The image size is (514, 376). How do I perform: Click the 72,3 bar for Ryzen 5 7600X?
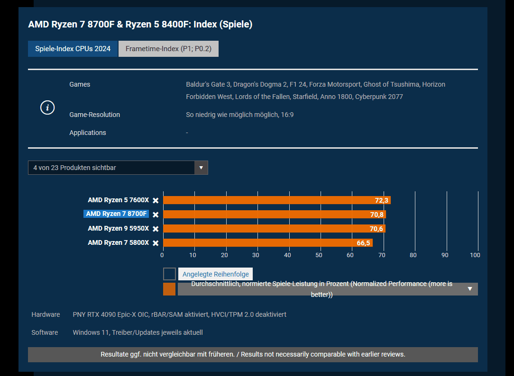tap(277, 200)
